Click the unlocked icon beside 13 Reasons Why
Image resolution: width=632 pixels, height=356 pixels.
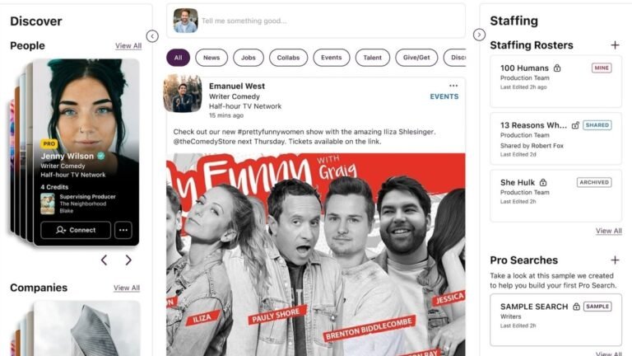[575, 125]
